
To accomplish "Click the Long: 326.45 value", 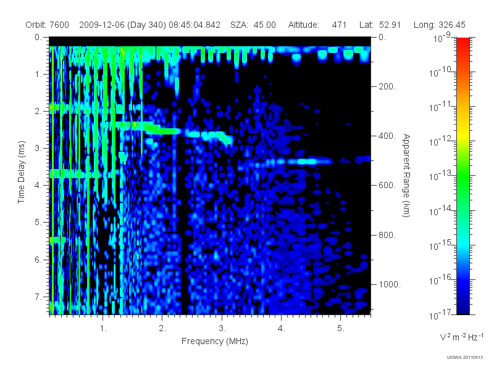I will click(439, 25).
